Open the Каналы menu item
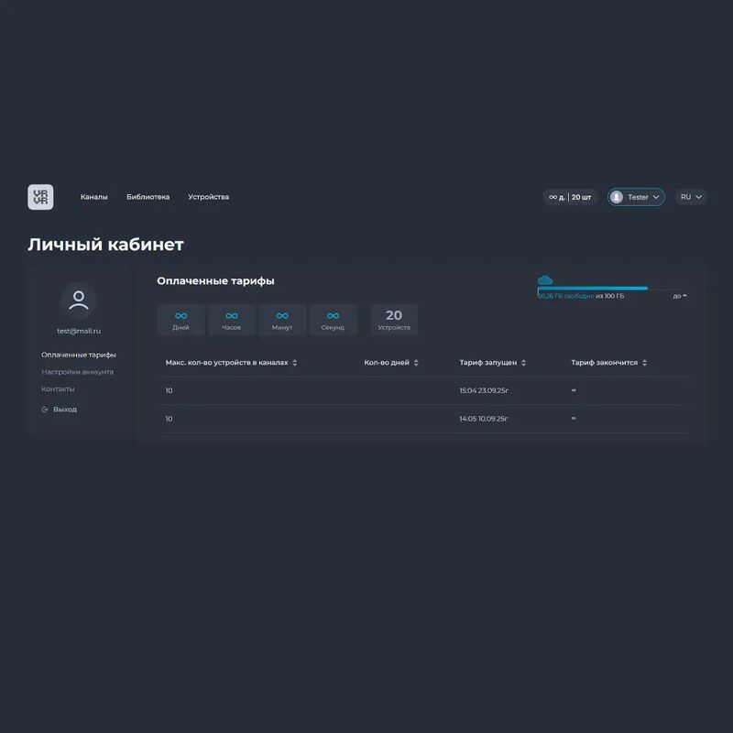This screenshot has height=733, width=733. [93, 197]
